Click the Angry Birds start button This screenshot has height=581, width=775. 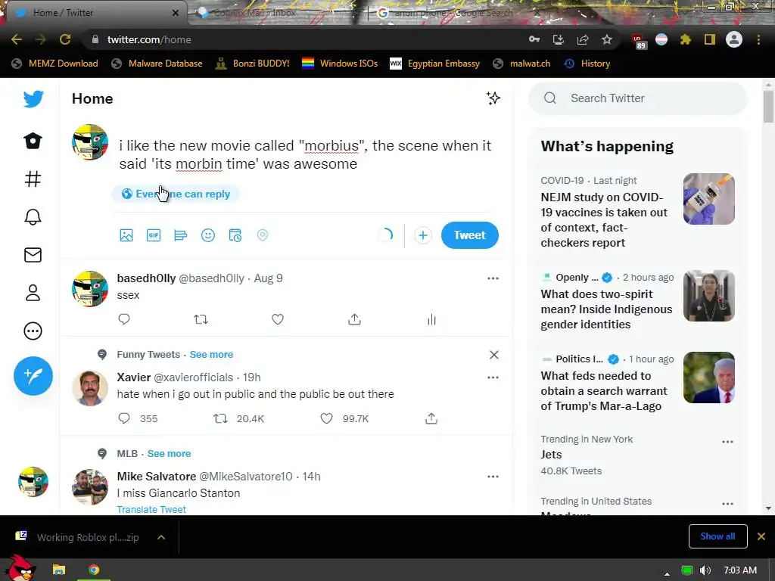20,568
